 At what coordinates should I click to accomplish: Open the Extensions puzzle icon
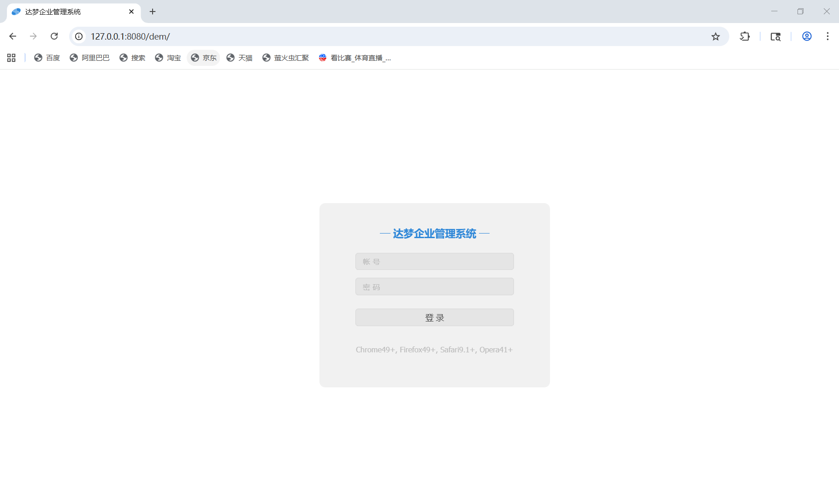(x=745, y=36)
